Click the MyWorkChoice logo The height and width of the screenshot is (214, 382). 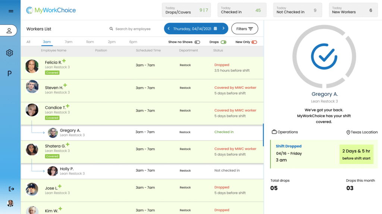click(51, 10)
